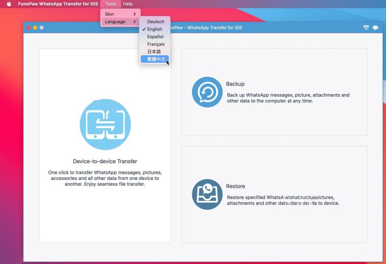The image size is (386, 264).
Task: Close the FonePaw window
Action: pyautogui.click(x=29, y=28)
